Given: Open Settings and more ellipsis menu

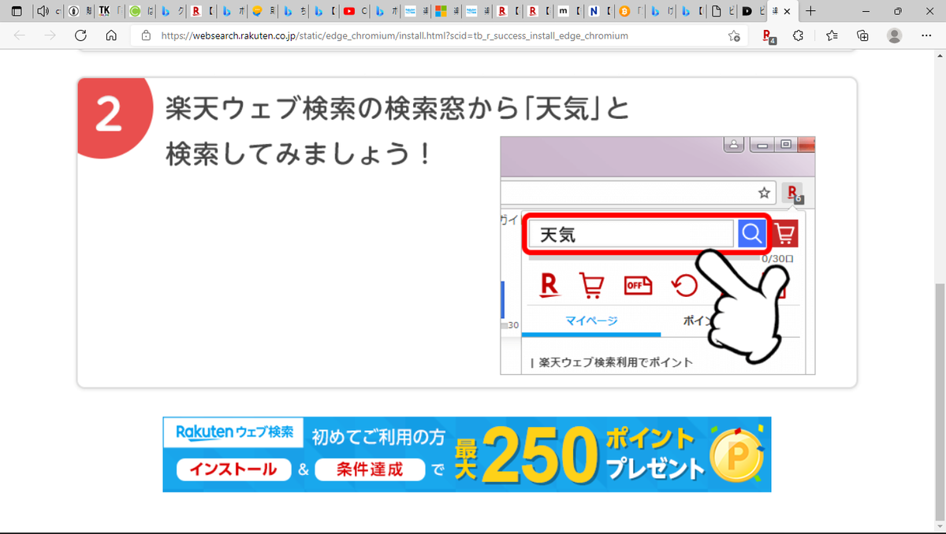Looking at the screenshot, I should tap(926, 35).
